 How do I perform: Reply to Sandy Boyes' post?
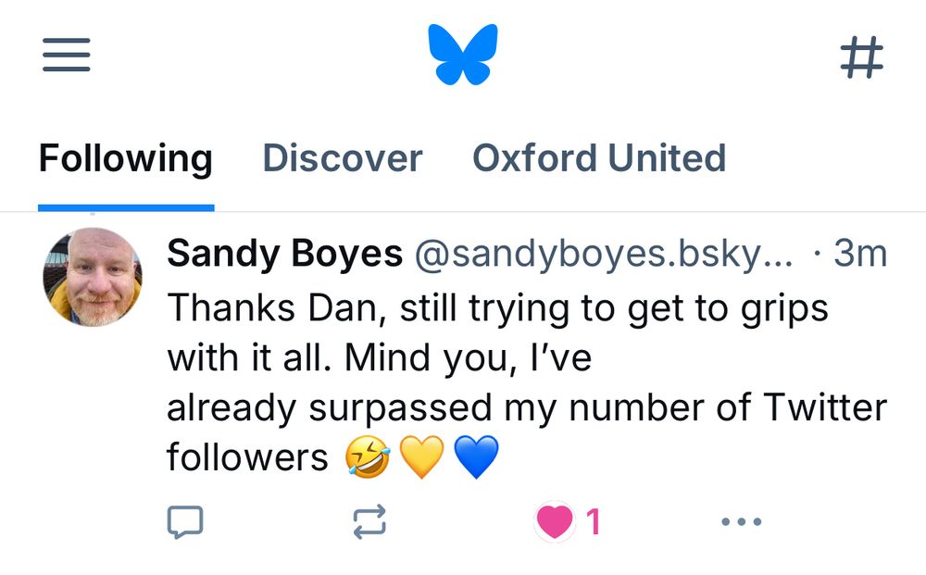[184, 523]
